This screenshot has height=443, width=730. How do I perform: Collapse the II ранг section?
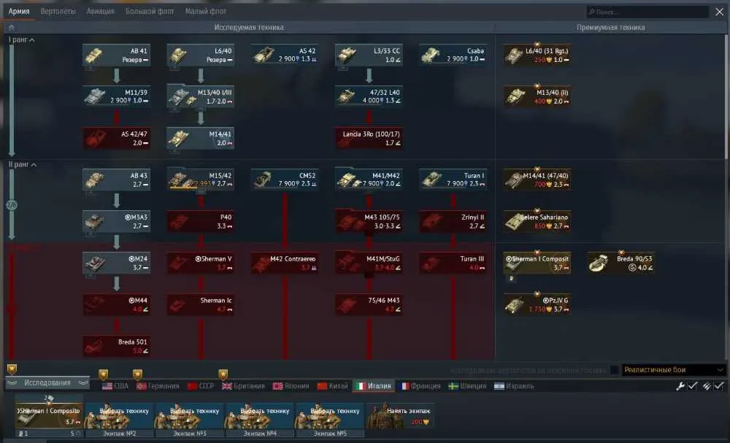tap(23, 164)
